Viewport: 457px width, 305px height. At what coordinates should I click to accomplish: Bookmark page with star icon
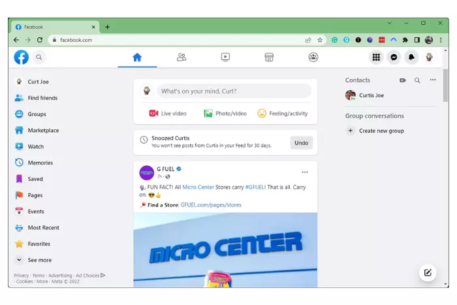(320, 40)
